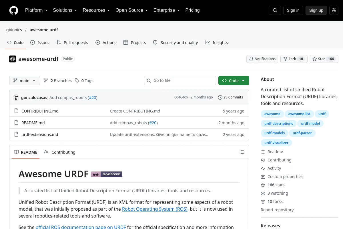This screenshot has height=229, width=343.
Task: Expand the Open Source menu
Action: click(131, 10)
